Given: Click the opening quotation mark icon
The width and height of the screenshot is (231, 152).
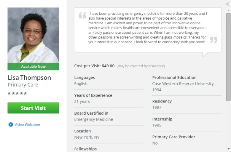Looking at the screenshot, I should [82, 15].
